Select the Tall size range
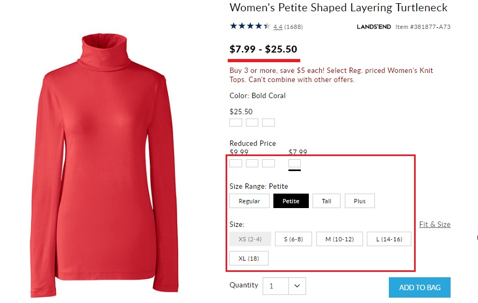The height and width of the screenshot is (303, 478). pos(327,201)
